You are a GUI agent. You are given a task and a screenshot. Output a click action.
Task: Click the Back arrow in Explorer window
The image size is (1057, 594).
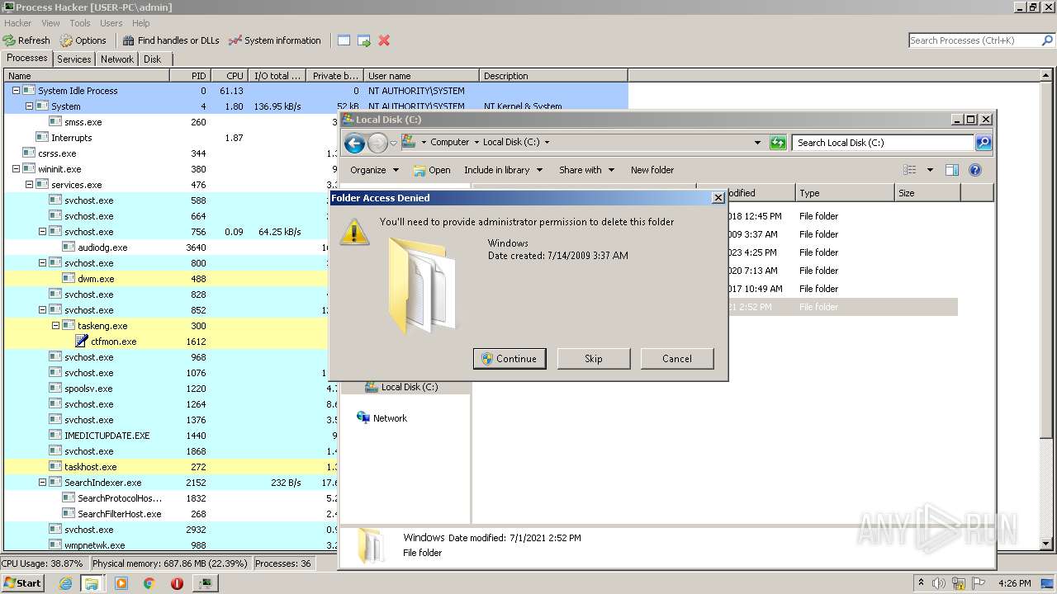tap(354, 144)
